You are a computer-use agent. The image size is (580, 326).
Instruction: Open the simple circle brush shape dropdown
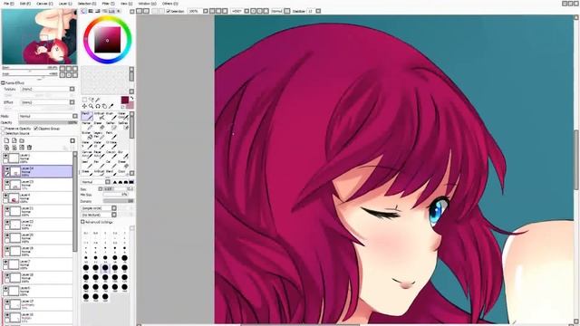tap(99, 208)
